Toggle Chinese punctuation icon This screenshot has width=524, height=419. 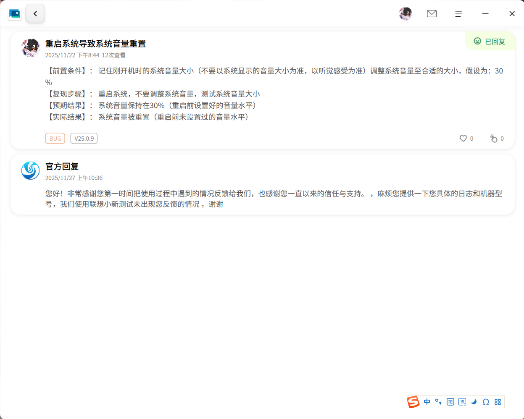click(438, 402)
